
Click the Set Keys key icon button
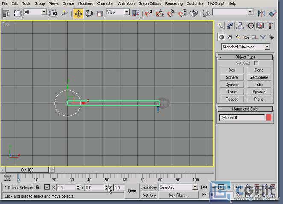pos(132,191)
